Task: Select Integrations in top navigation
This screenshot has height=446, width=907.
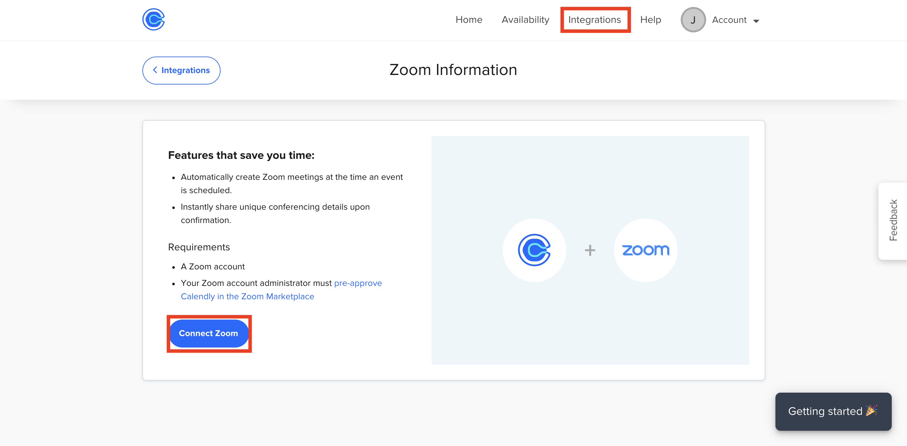Action: [x=594, y=20]
